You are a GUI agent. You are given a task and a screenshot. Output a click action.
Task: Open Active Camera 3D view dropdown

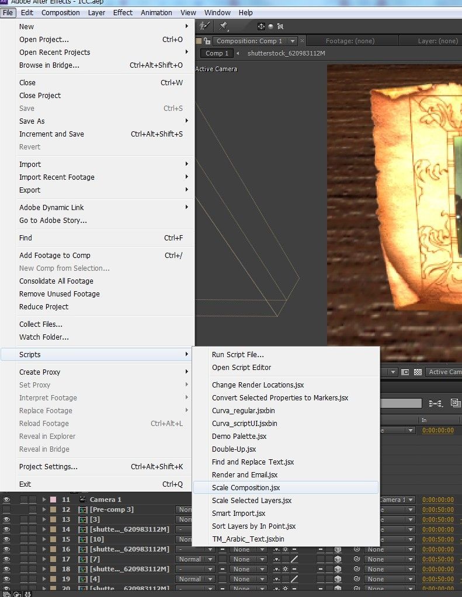click(x=443, y=372)
